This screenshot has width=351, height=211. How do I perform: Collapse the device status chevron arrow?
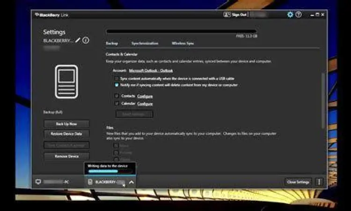click(x=132, y=182)
